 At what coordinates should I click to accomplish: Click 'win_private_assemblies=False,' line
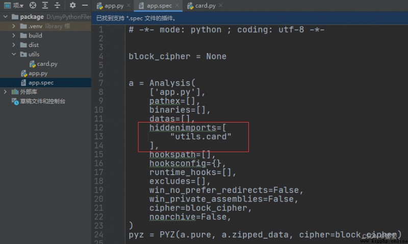tap(224, 199)
